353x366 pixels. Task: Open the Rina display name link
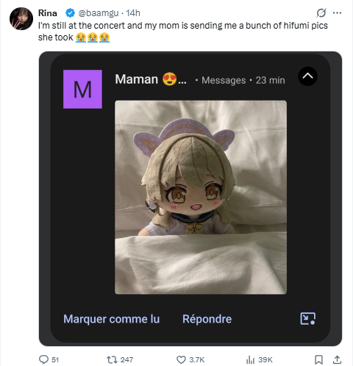point(48,13)
